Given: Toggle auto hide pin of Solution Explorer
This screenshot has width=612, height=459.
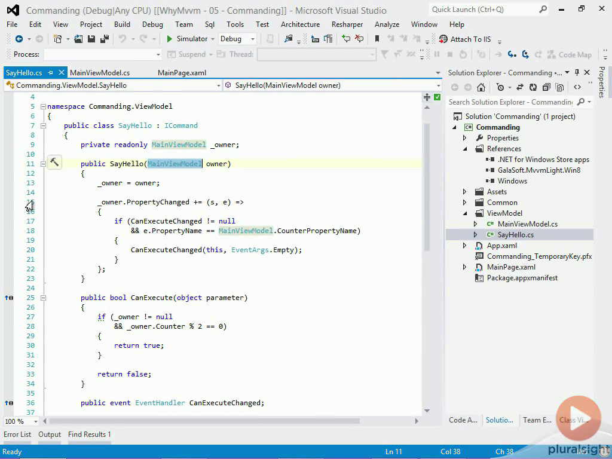Looking at the screenshot, I should [x=577, y=72].
